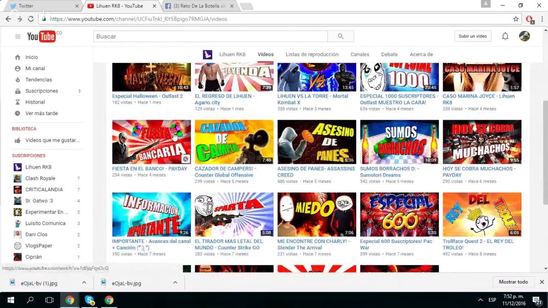Viewport: 548px width, 308px height.
Task: Open the INFORMACION IMPORTANTE video thumbnail
Action: click(x=152, y=214)
